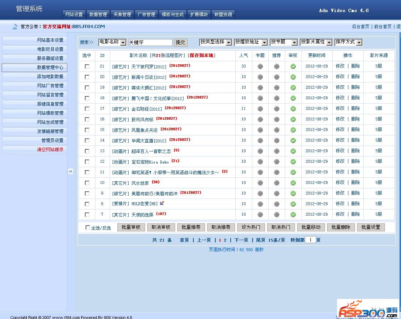Click 后台首页 link at top right
The height and width of the screenshot is (319, 401).
[x=360, y=27]
